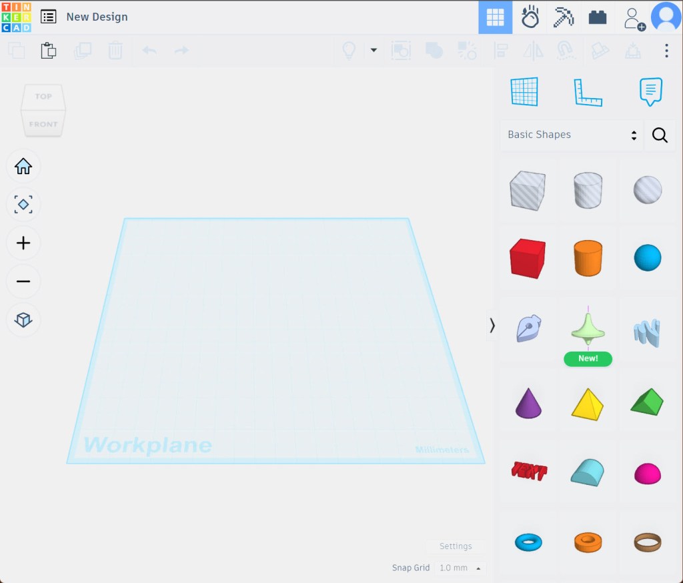
Task: Toggle the Notes tool
Action: 650,92
